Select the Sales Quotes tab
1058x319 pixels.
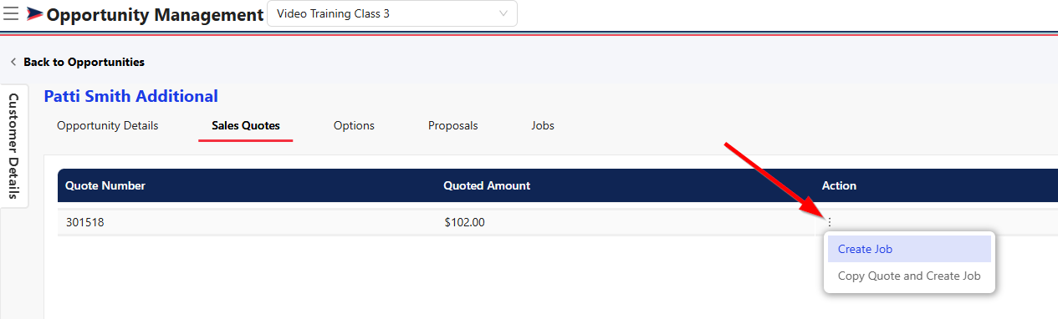point(246,126)
